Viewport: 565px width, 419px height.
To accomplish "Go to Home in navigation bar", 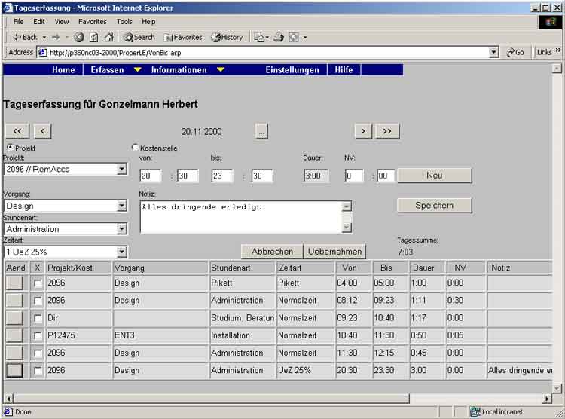I will [63, 69].
